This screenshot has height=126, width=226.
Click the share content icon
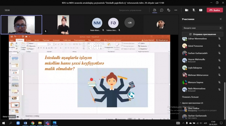click(201, 10)
